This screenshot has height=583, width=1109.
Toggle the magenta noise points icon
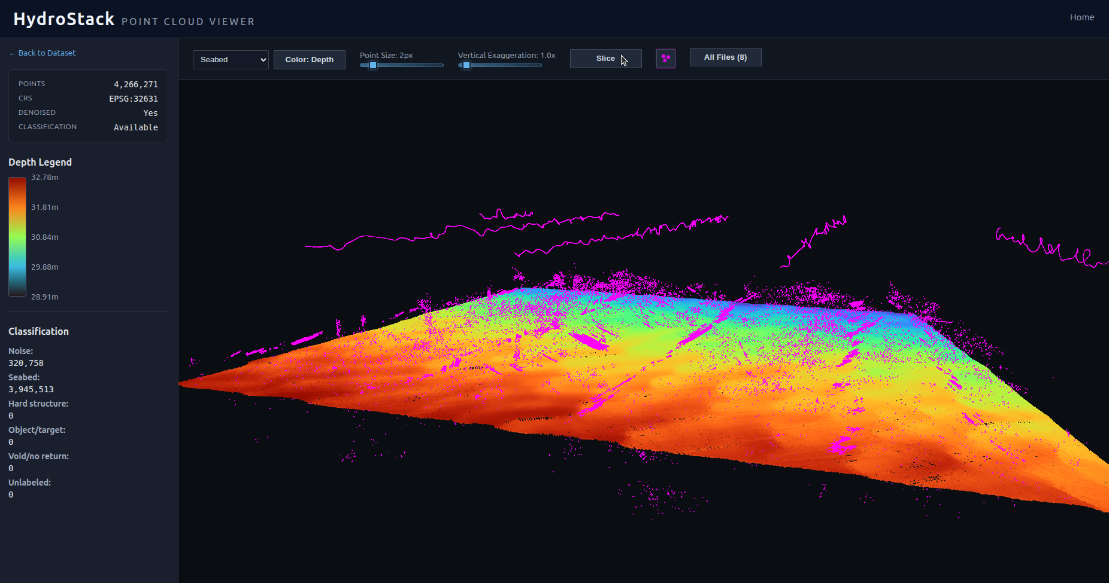click(666, 58)
